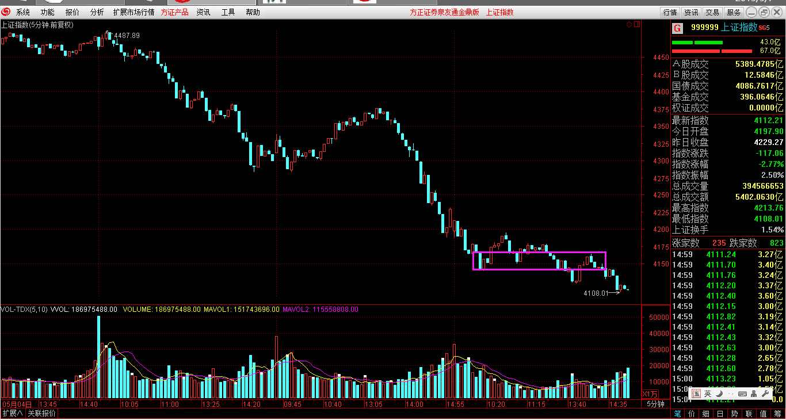Screen dimensions: 786x420
Task: Click the moon icon on the IME bar
Action: tap(718, 394)
